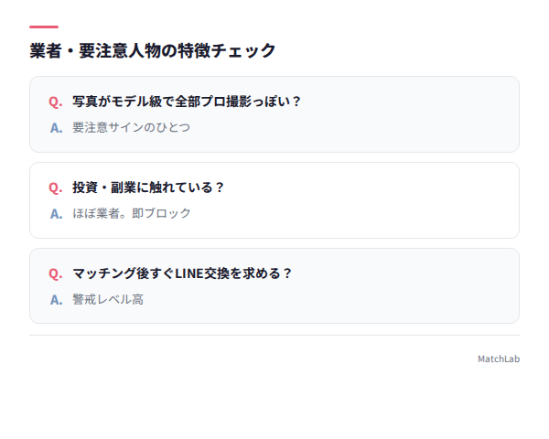
Task: Select the third A. marker icon
Action: click(56, 300)
